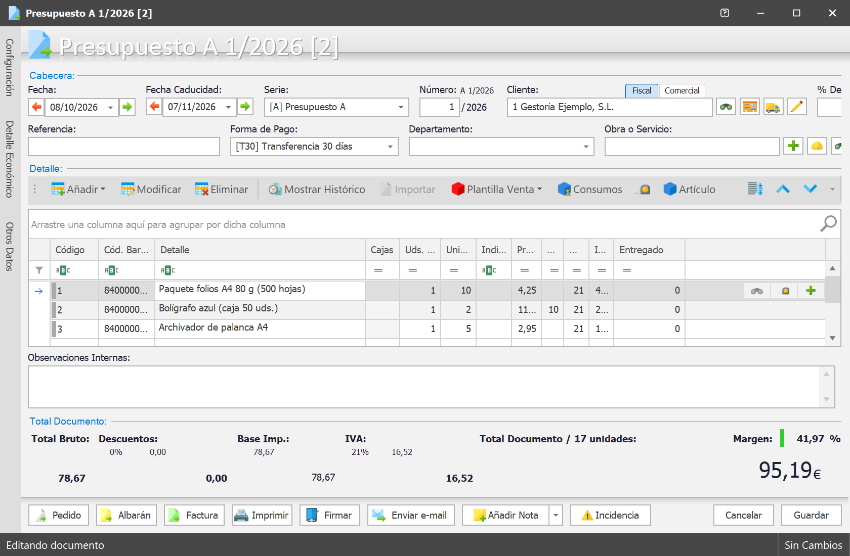Click the Enviar e-mail button
Screen dimensions: 850x556
[x=411, y=515]
